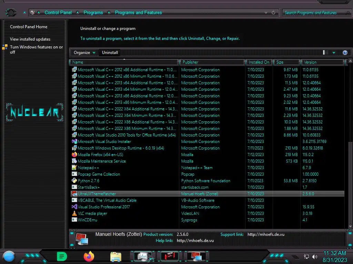
Task: Click the Programs and Features breadcrumb
Action: pos(138,13)
